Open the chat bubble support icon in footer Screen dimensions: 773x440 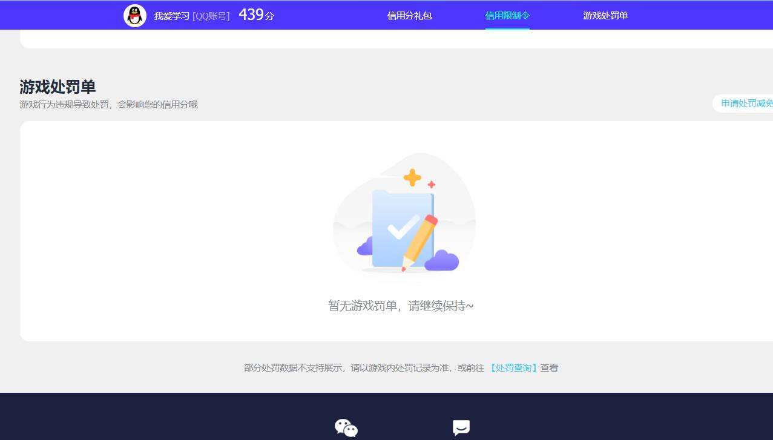coord(461,428)
